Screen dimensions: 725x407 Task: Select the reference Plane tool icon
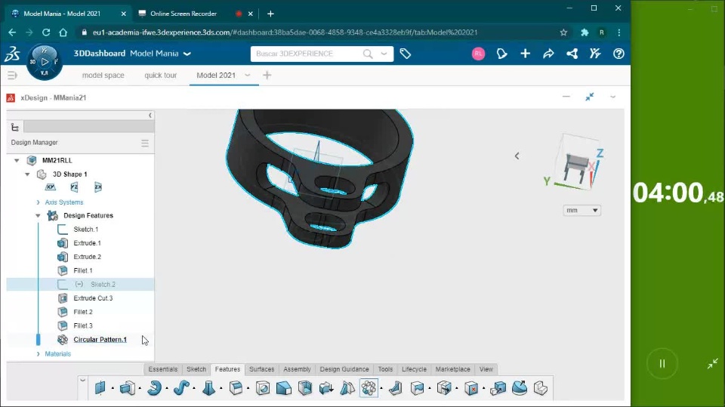click(100, 388)
